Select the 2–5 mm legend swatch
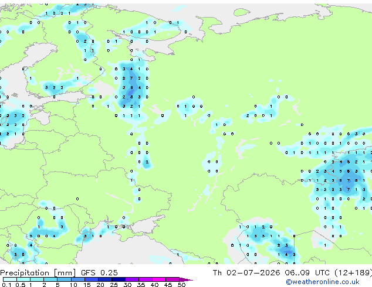Screen dimensions: 372x287 (50, 279)
